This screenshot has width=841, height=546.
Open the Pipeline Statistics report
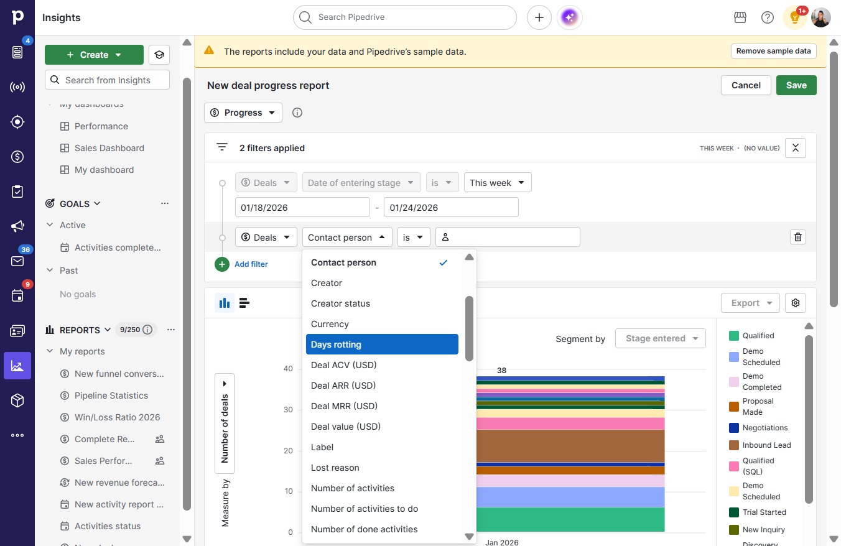[x=111, y=396]
